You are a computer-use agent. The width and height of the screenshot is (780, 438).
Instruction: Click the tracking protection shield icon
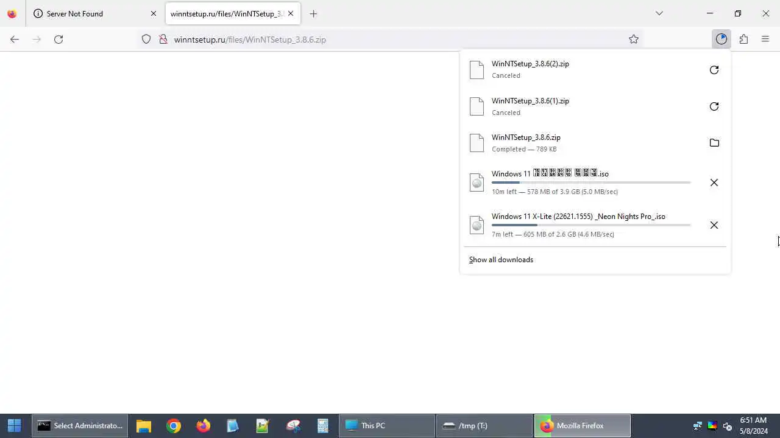click(146, 39)
